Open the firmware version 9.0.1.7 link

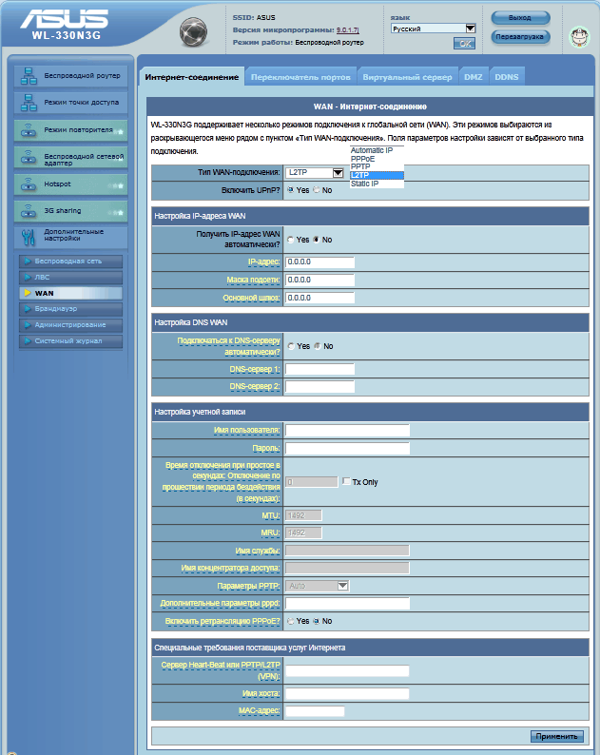click(x=347, y=29)
